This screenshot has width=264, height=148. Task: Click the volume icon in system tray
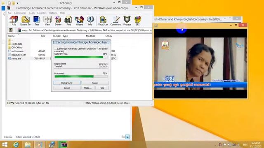(238, 145)
